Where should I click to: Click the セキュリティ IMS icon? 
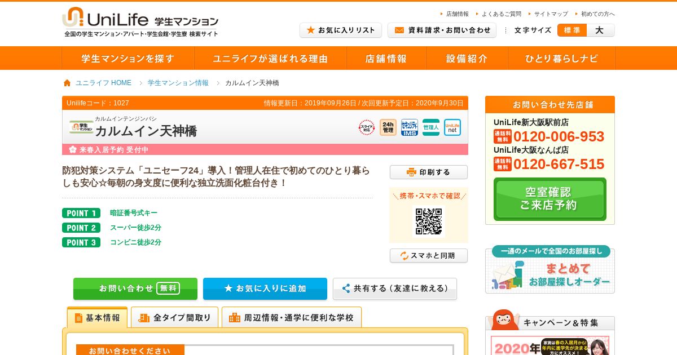click(x=410, y=127)
